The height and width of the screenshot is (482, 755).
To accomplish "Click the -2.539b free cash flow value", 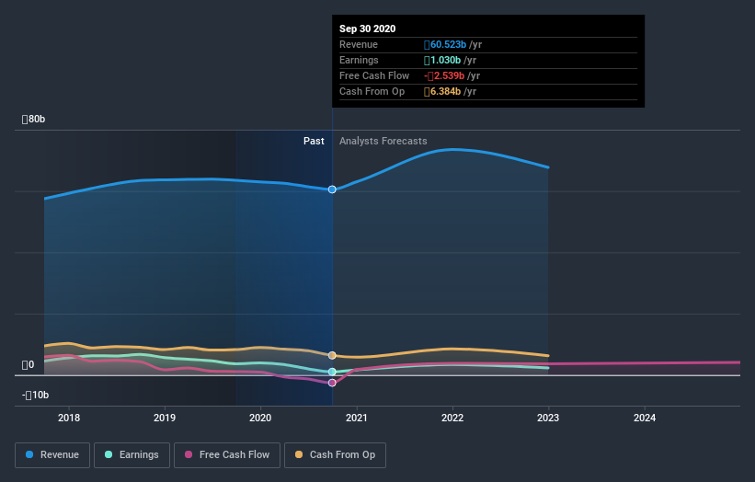I will tap(444, 75).
